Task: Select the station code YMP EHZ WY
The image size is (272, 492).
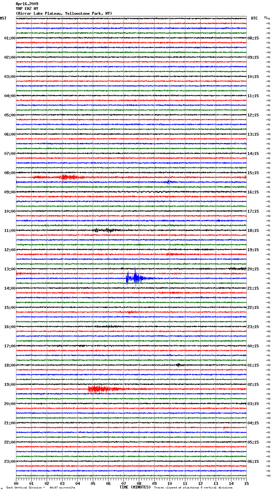Action: point(27,9)
